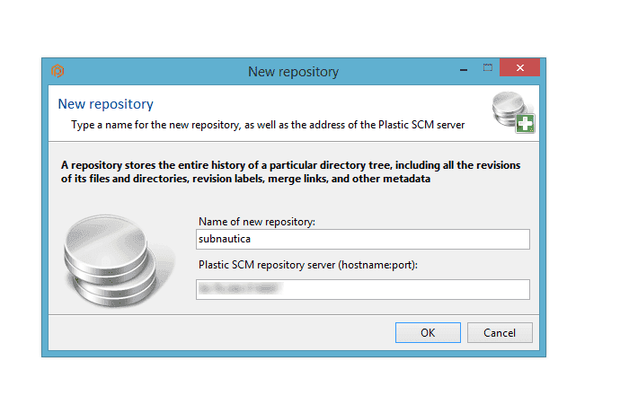Screen dimensions: 629x413
Task: Click the blurred server address text
Action: (236, 289)
